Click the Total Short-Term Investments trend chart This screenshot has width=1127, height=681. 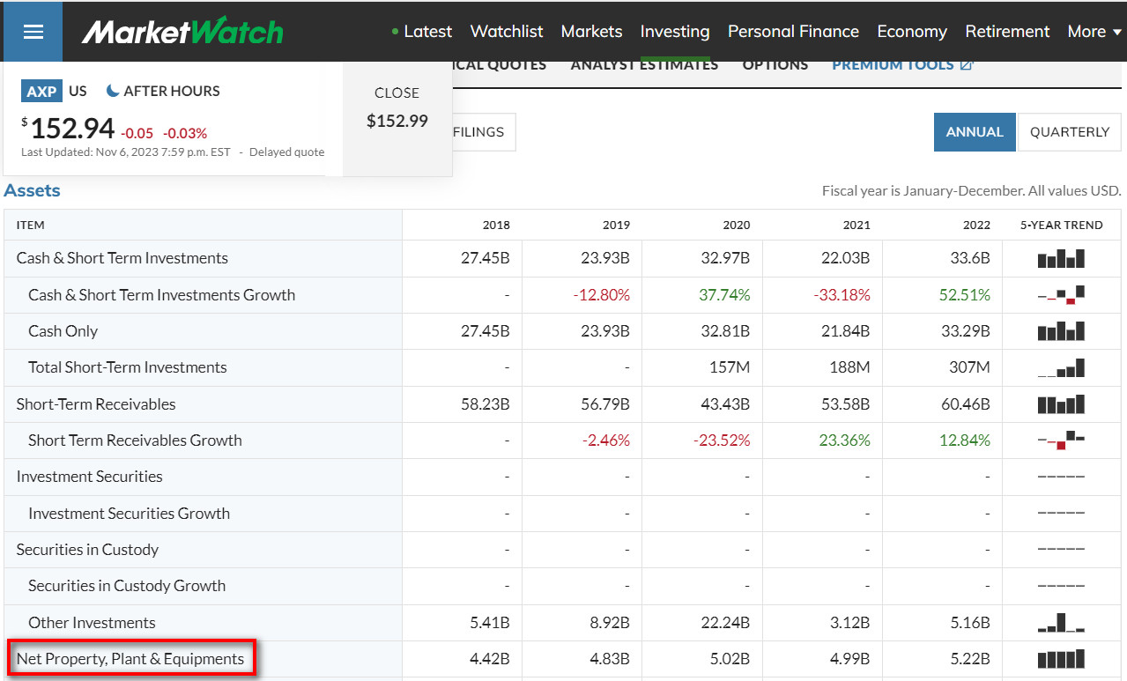click(1061, 367)
